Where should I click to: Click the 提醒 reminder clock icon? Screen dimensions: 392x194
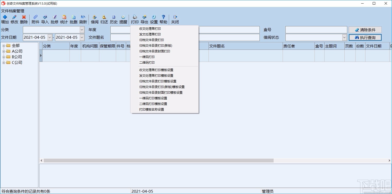[123, 19]
